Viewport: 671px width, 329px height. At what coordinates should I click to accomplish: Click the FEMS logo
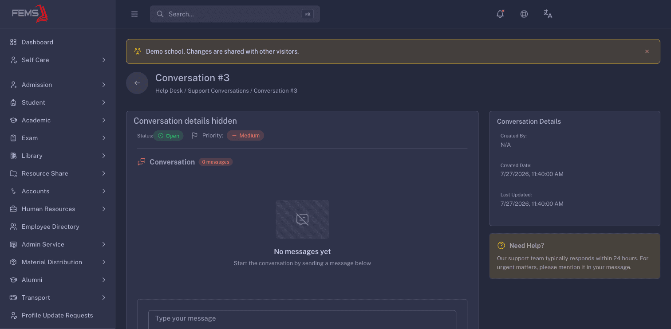tap(30, 13)
